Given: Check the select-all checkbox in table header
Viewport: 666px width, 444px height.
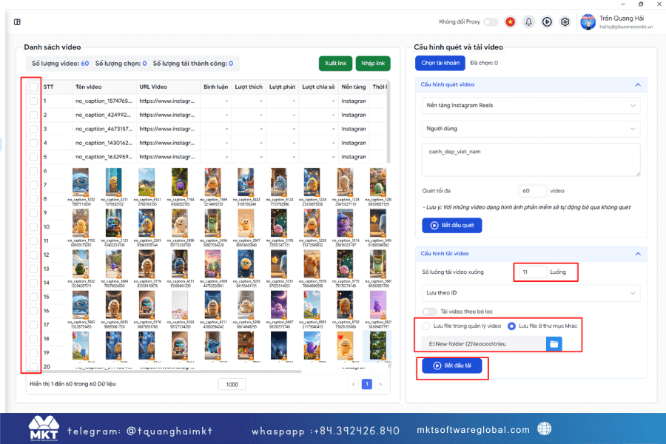Looking at the screenshot, I should point(33,87).
